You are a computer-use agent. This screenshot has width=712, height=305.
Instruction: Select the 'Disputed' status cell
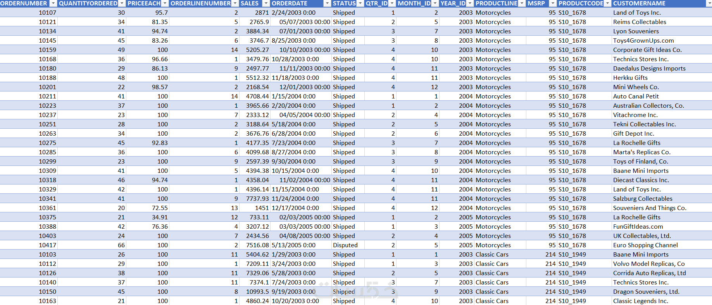click(x=348, y=245)
